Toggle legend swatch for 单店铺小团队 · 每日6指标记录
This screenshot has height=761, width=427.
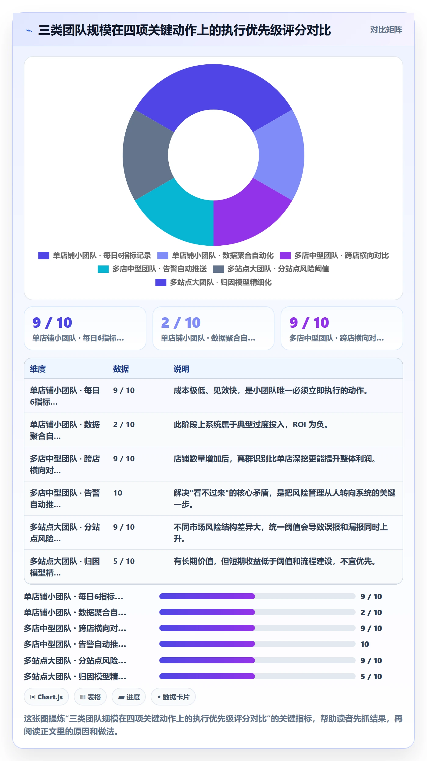44,256
